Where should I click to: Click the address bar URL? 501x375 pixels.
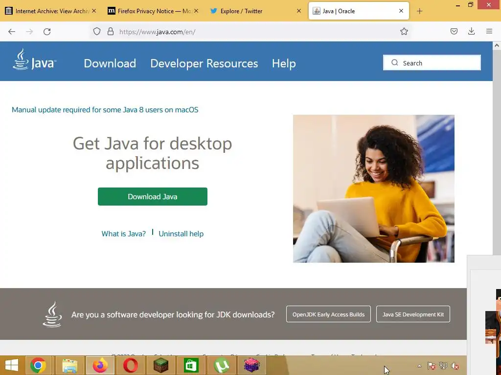point(157,32)
